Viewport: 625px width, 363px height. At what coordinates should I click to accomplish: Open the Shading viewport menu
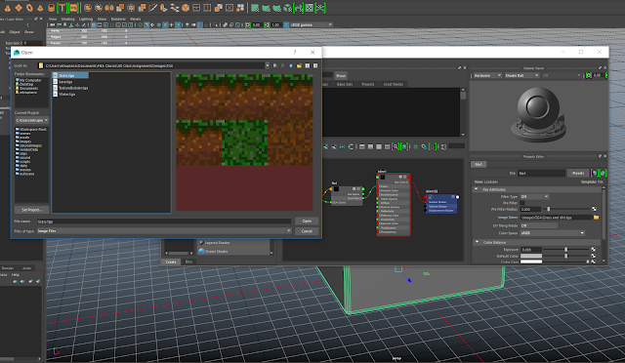point(67,19)
